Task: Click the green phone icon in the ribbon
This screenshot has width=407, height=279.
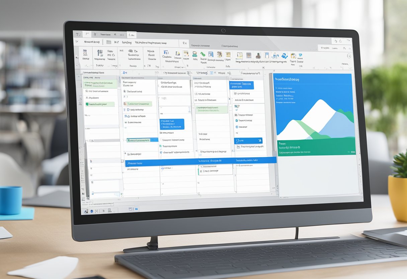Action: [194, 54]
